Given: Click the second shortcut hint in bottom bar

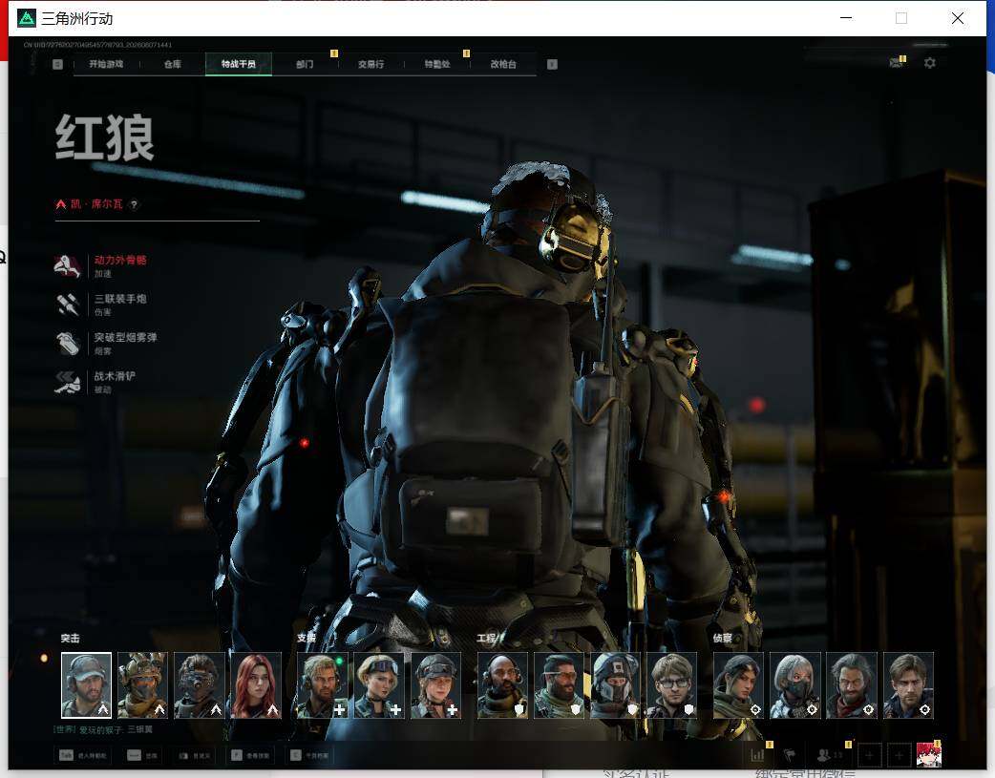Looking at the screenshot, I should point(143,755).
